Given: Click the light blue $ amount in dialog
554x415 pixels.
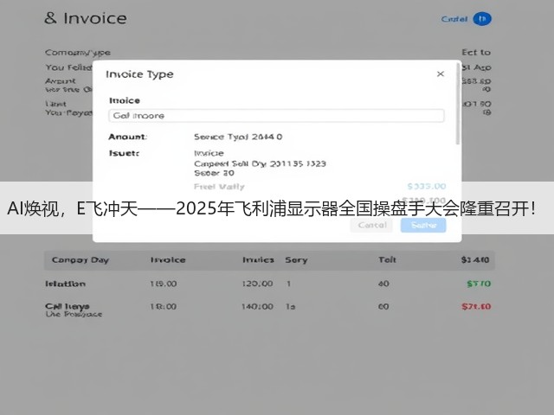Looking at the screenshot, I should (427, 187).
